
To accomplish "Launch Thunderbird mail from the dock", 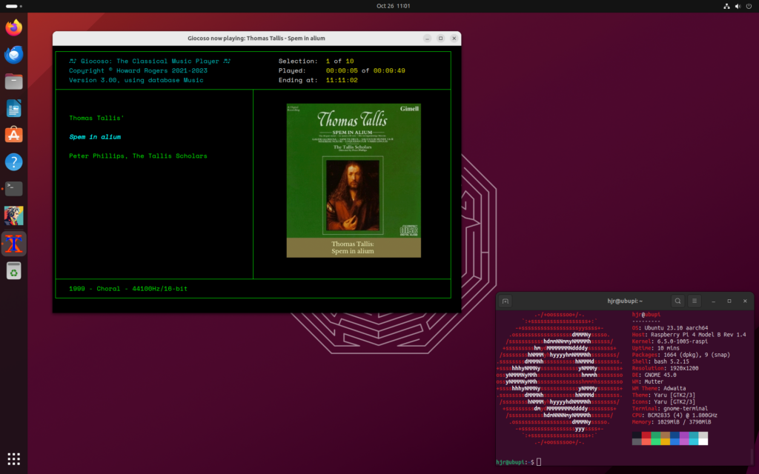I will [13, 55].
